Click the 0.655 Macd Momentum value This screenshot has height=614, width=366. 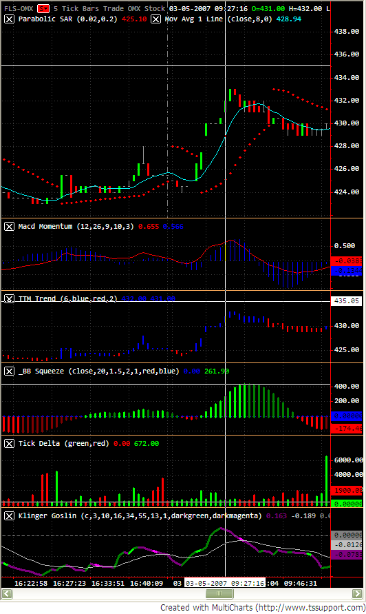point(149,226)
